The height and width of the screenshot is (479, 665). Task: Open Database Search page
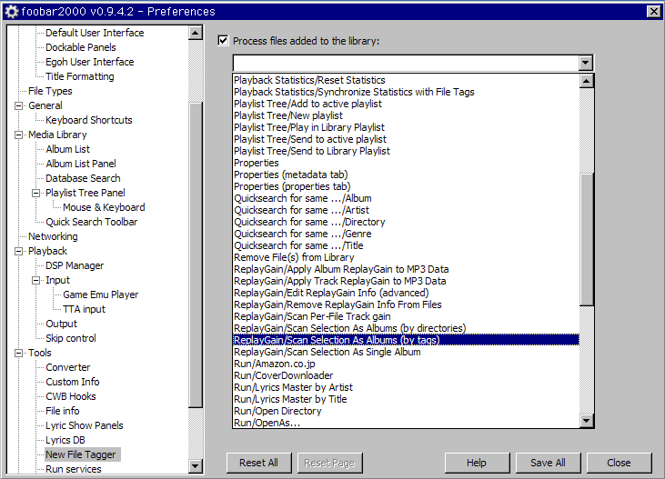tap(83, 178)
